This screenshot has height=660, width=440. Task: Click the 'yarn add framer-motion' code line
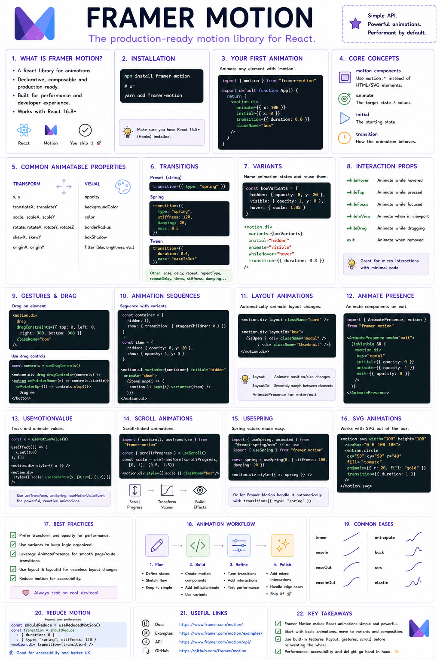153,95
